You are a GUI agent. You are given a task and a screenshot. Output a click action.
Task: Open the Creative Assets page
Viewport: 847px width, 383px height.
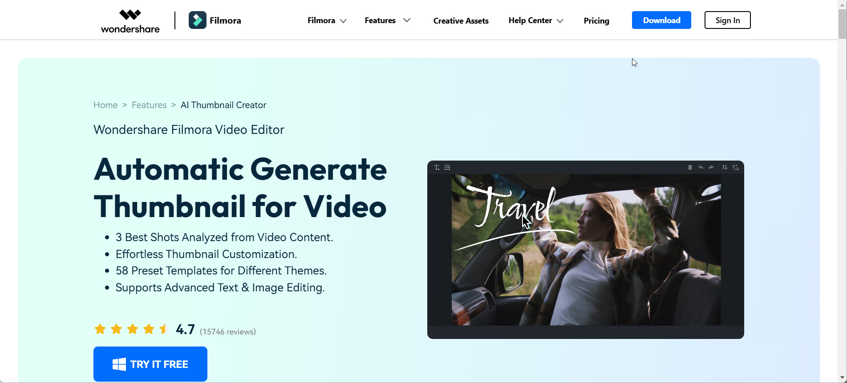click(461, 20)
